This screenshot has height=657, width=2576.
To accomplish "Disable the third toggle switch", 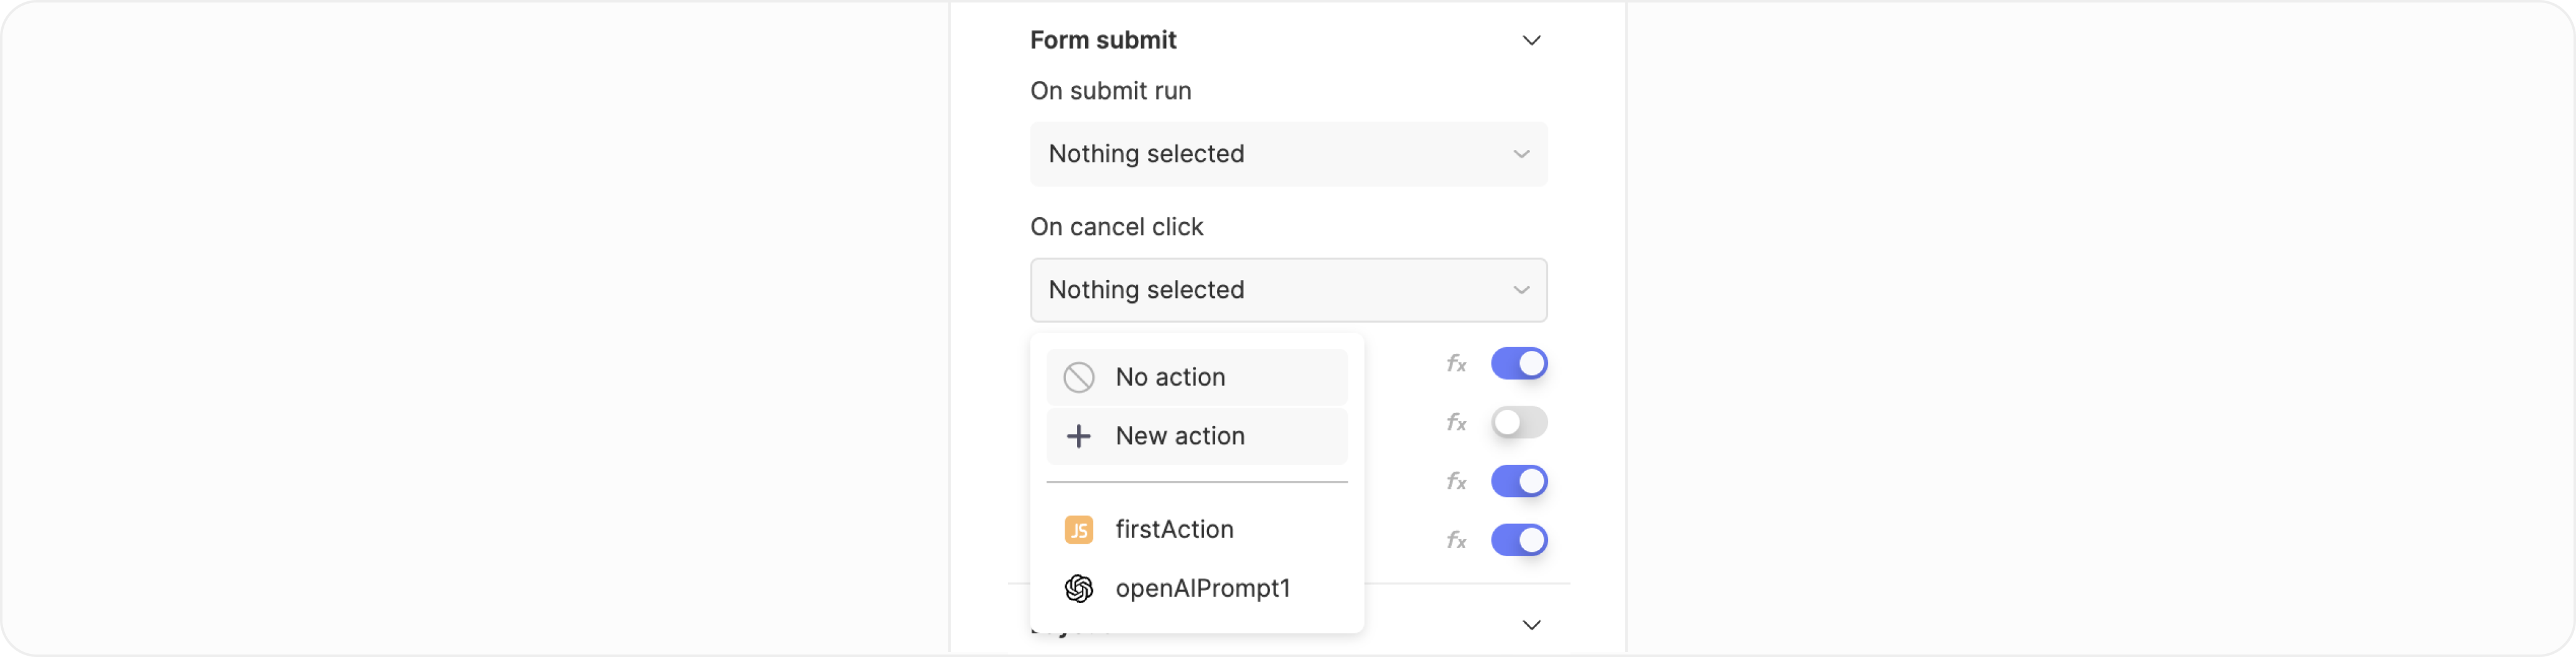I will pyautogui.click(x=1518, y=481).
